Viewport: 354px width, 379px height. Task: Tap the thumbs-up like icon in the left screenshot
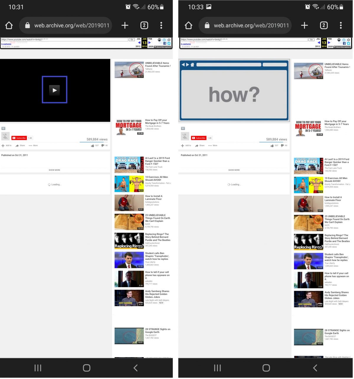pos(93,146)
